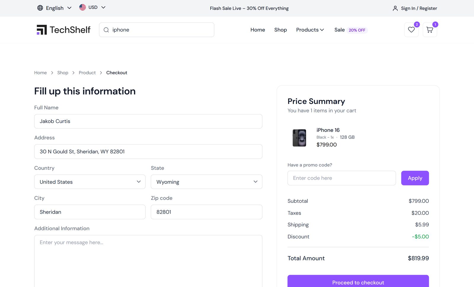This screenshot has height=287, width=474.
Task: Click the Discount value -$5.00
Action: [x=420, y=236]
